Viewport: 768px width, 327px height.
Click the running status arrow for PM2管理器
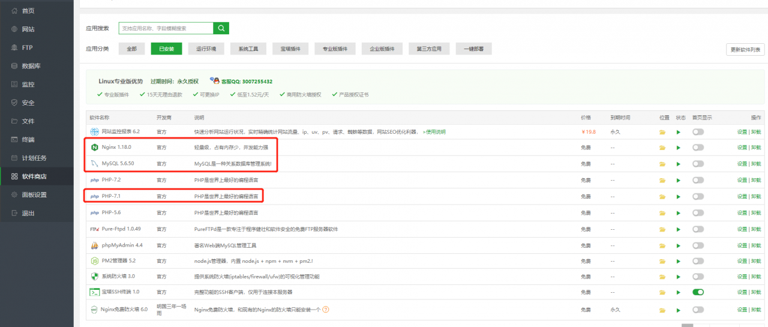[x=679, y=262]
